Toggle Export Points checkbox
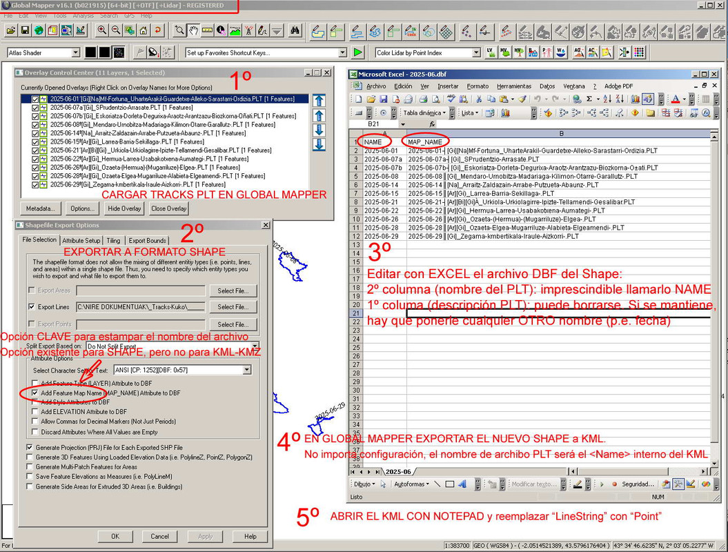Image resolution: width=728 pixels, height=552 pixels. [32, 324]
